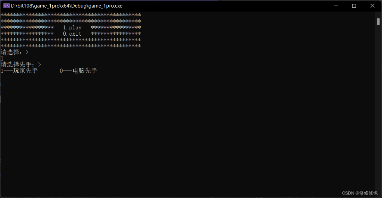The height and width of the screenshot is (198, 382).
Task: Grab the vertical scrollbar thumb
Action: pos(378,21)
